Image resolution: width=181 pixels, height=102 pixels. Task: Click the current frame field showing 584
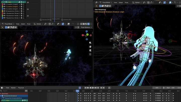[x=157, y=88]
